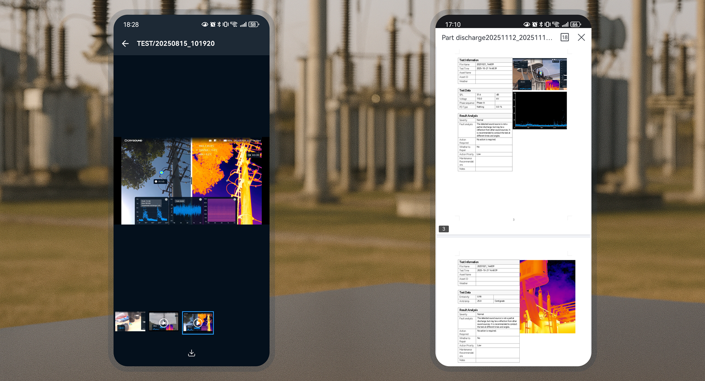The height and width of the screenshot is (381, 705).
Task: Open settings gear on the purple spectrogram panel
Action: click(x=235, y=200)
